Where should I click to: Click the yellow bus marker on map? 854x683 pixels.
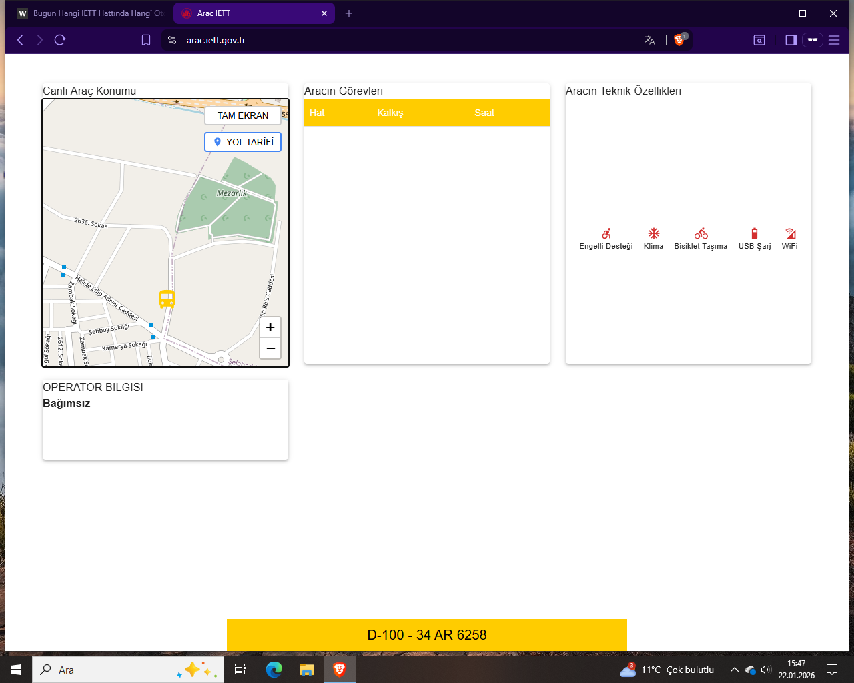coord(167,299)
